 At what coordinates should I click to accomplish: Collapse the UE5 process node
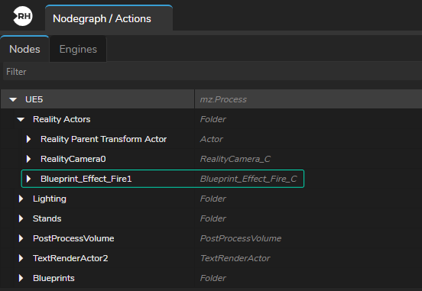pyautogui.click(x=13, y=99)
